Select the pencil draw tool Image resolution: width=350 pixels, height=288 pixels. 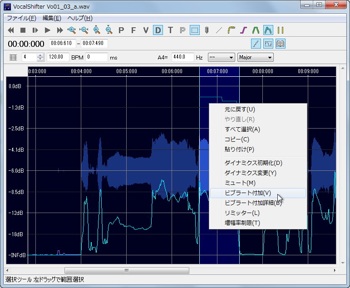click(207, 30)
